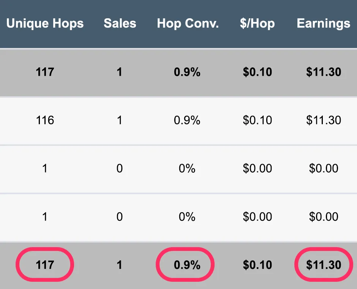357x289 pixels.
Task: Click 0.9% conversion in the 116 hops row
Action: [x=187, y=120]
